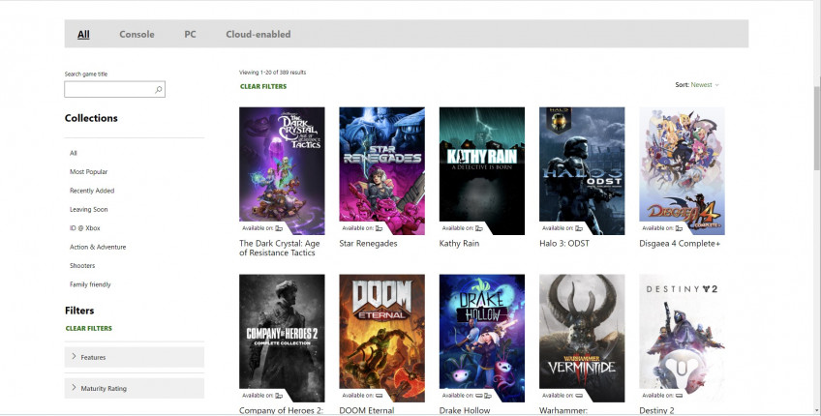Viewport: 821px width, 416px height.
Task: Click the 'Halo 3: ODST' title text
Action: pos(564,244)
